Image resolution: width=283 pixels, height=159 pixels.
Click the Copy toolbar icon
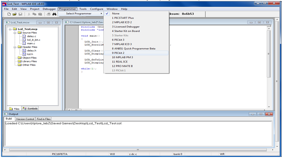pos(34,14)
